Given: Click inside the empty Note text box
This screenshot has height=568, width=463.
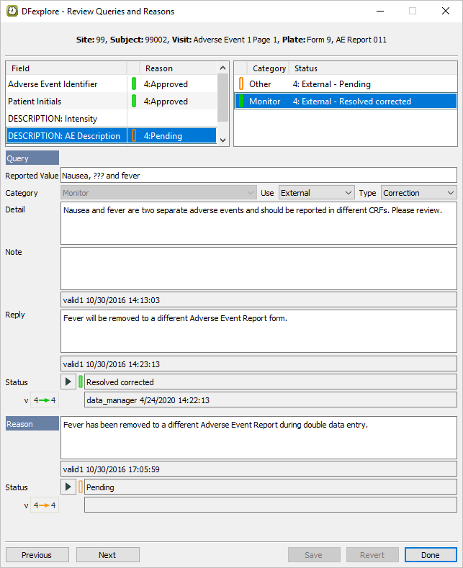Looking at the screenshot, I should (x=259, y=268).
